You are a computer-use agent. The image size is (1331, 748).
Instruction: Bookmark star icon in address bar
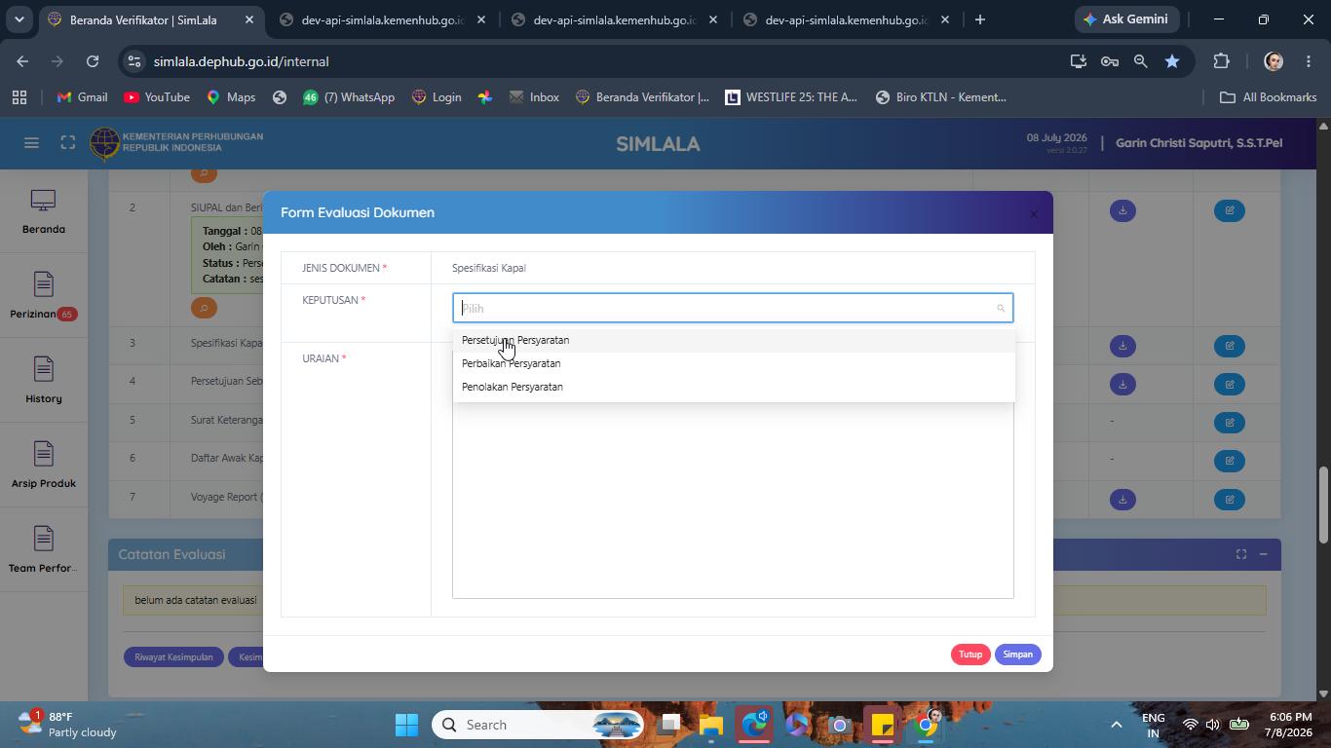[x=1172, y=61]
